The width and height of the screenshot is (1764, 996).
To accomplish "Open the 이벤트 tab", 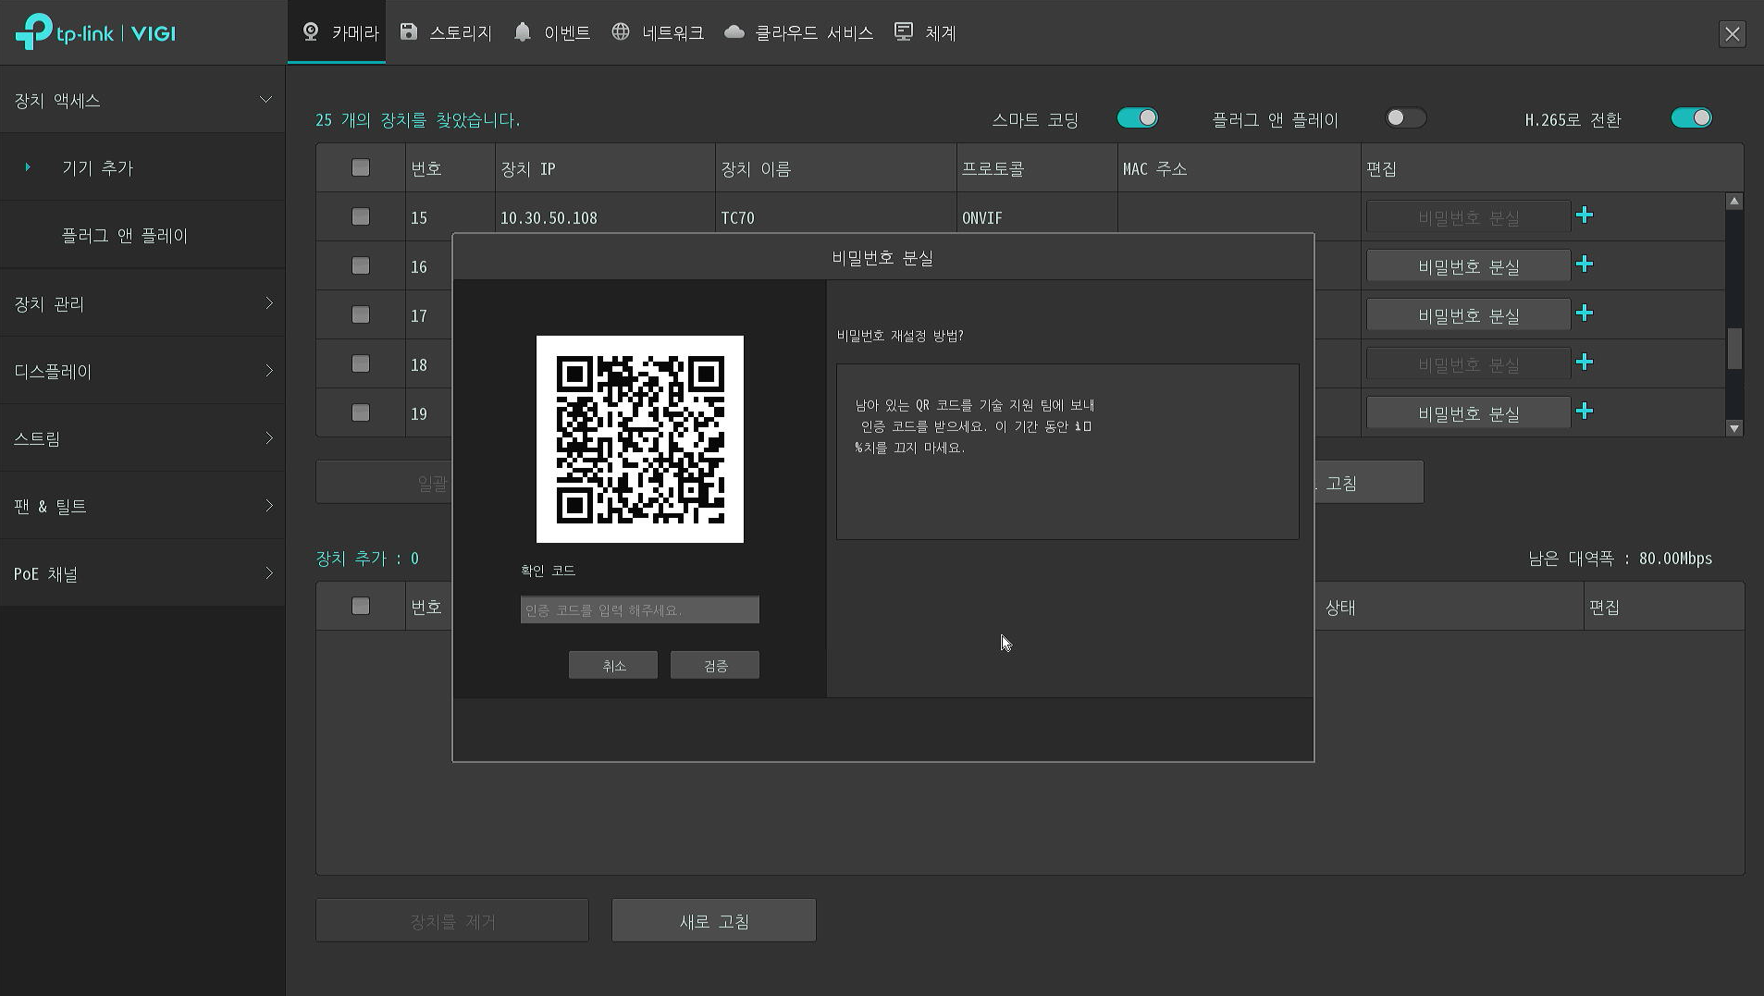I will click(x=552, y=32).
